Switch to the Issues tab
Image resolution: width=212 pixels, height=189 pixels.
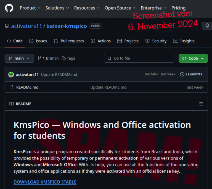38,41
